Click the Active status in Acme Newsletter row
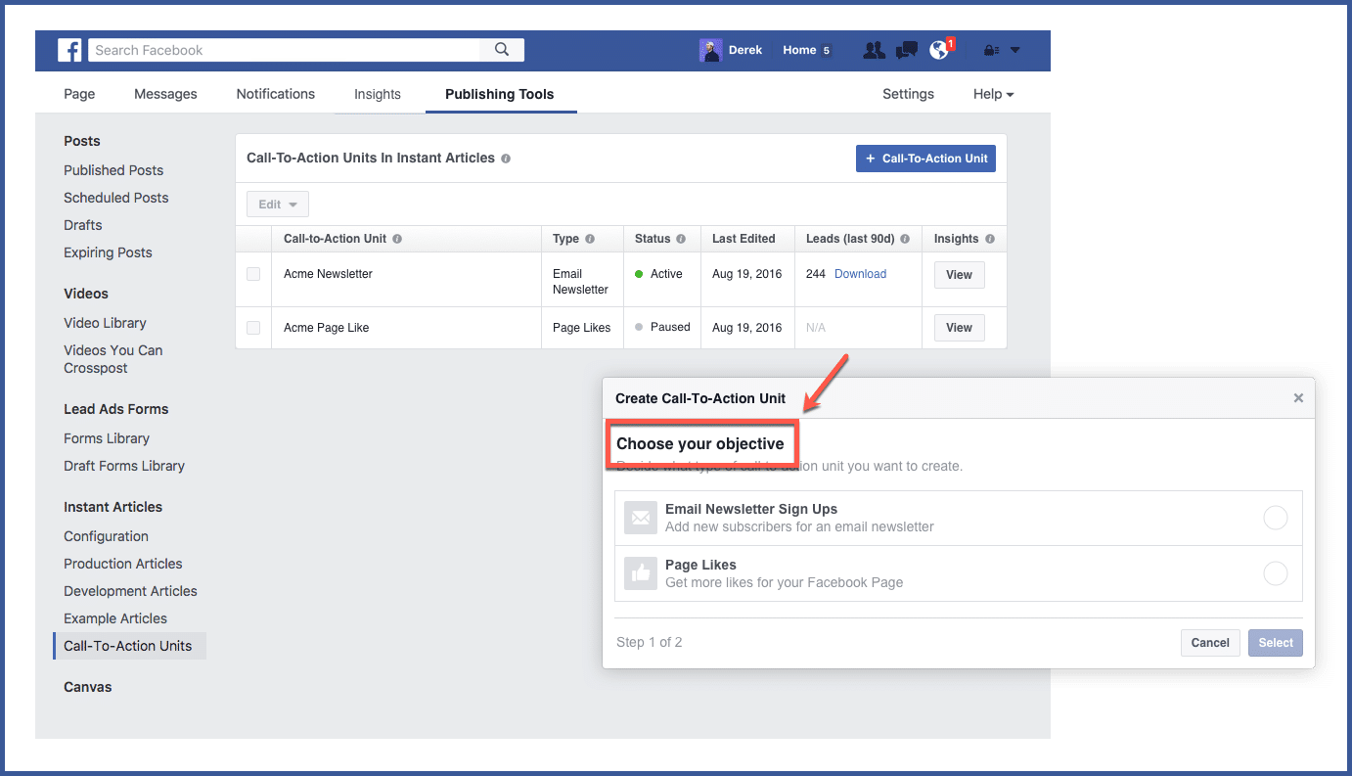The height and width of the screenshot is (776, 1352). coord(658,274)
